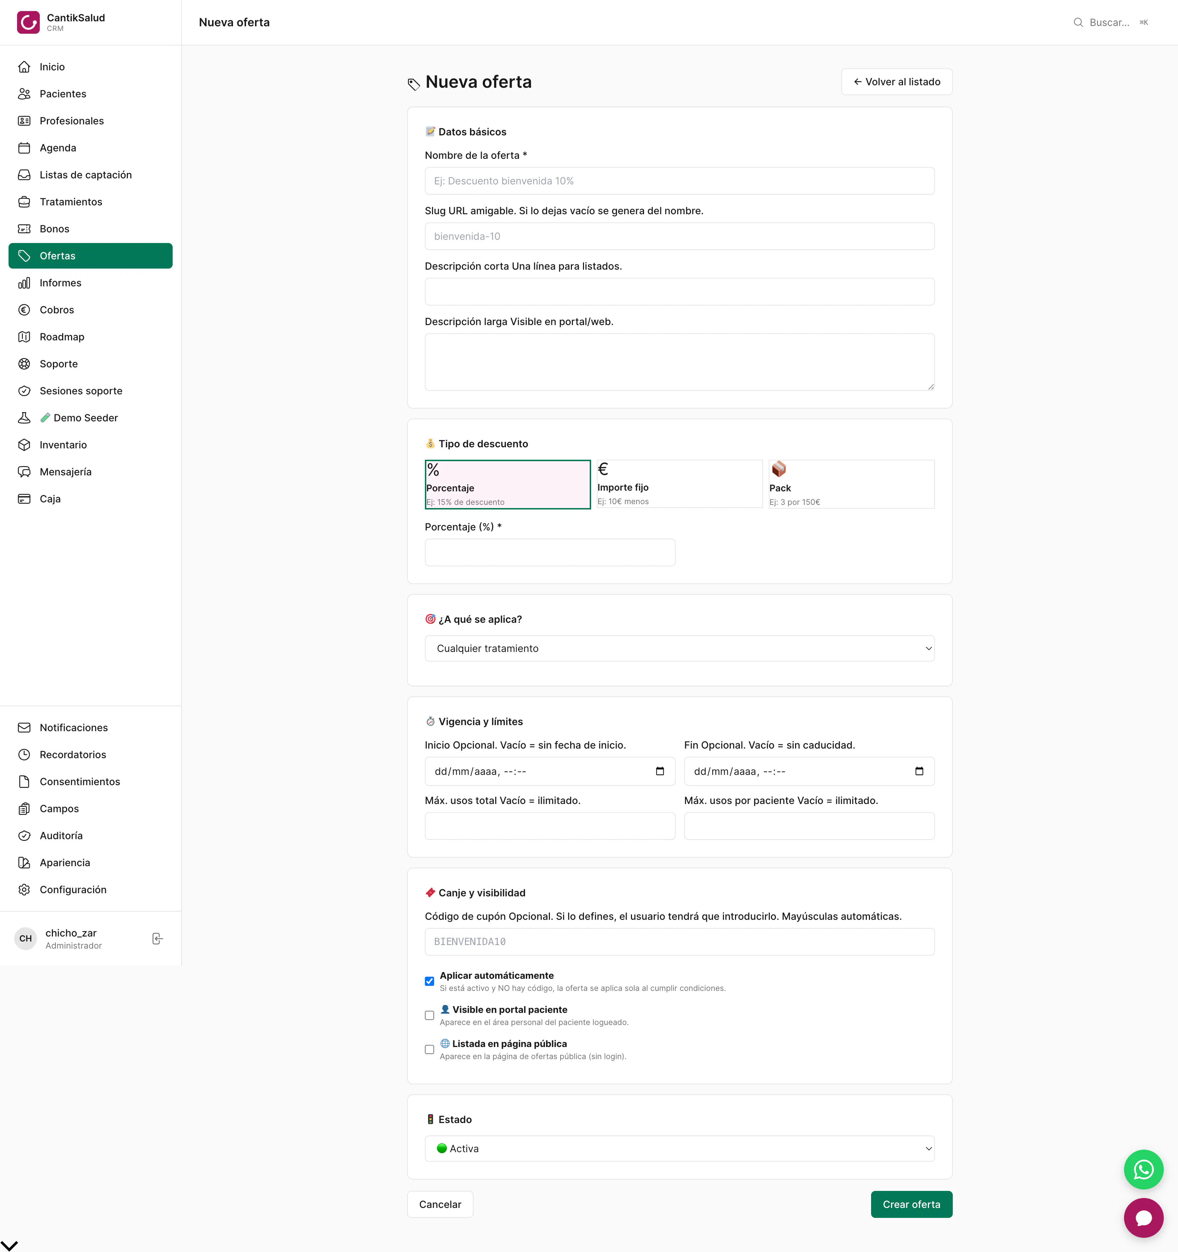Click the Cobros euro icon

click(25, 310)
